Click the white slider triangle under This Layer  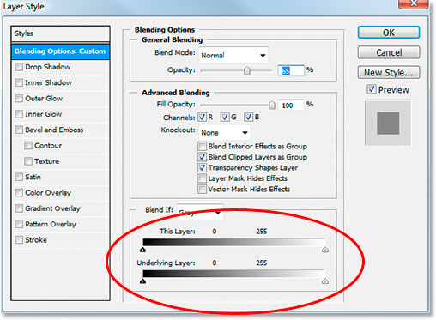pos(324,250)
